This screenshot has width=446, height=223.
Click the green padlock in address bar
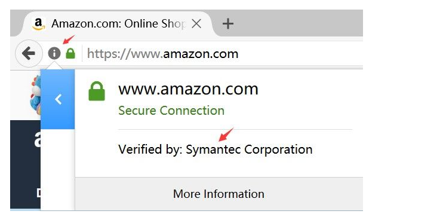pyautogui.click(x=70, y=53)
